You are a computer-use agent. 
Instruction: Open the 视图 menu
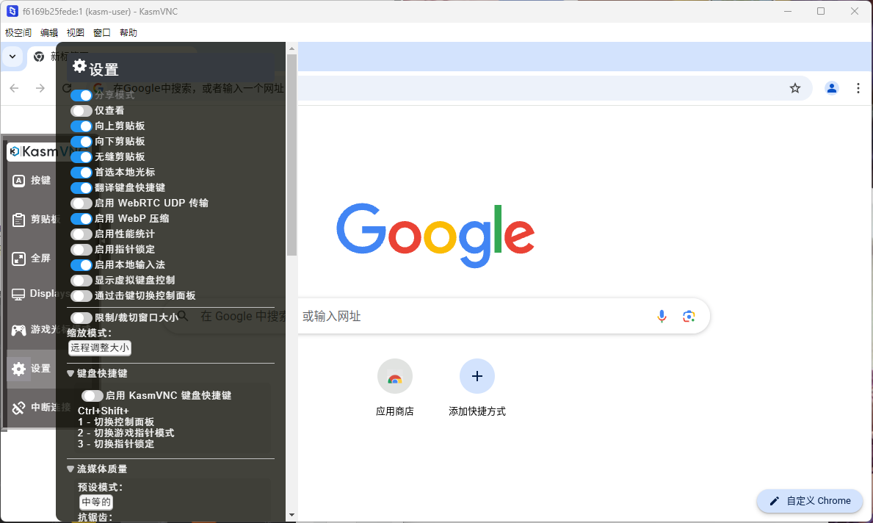75,33
